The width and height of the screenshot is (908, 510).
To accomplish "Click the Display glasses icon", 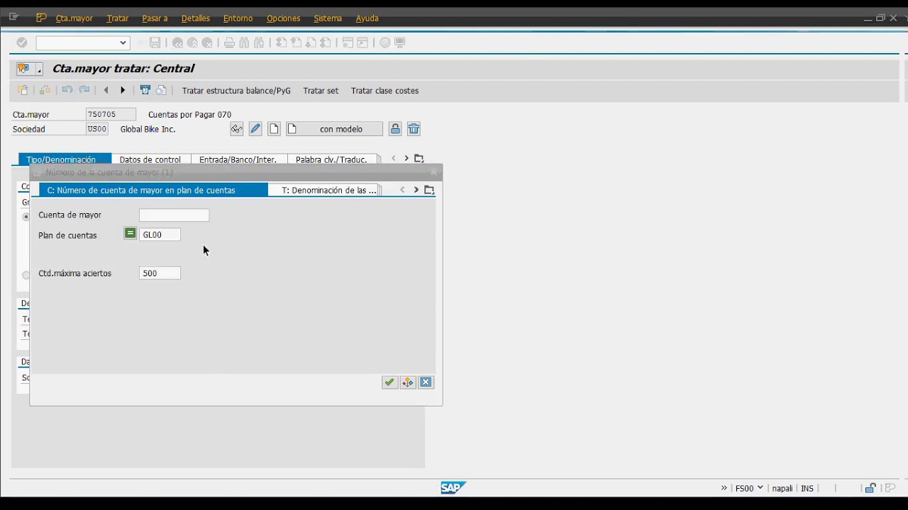I will point(237,129).
